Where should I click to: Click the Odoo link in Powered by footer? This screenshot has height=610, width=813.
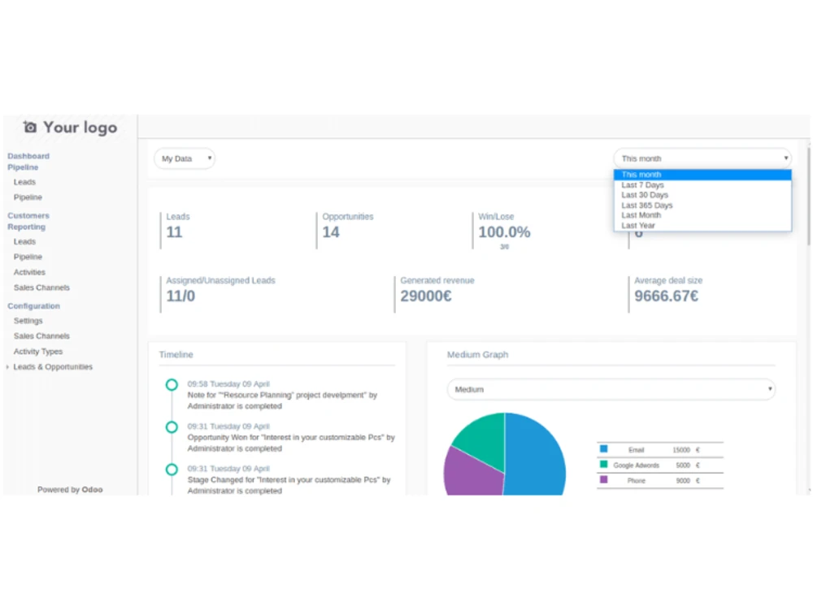(93, 490)
